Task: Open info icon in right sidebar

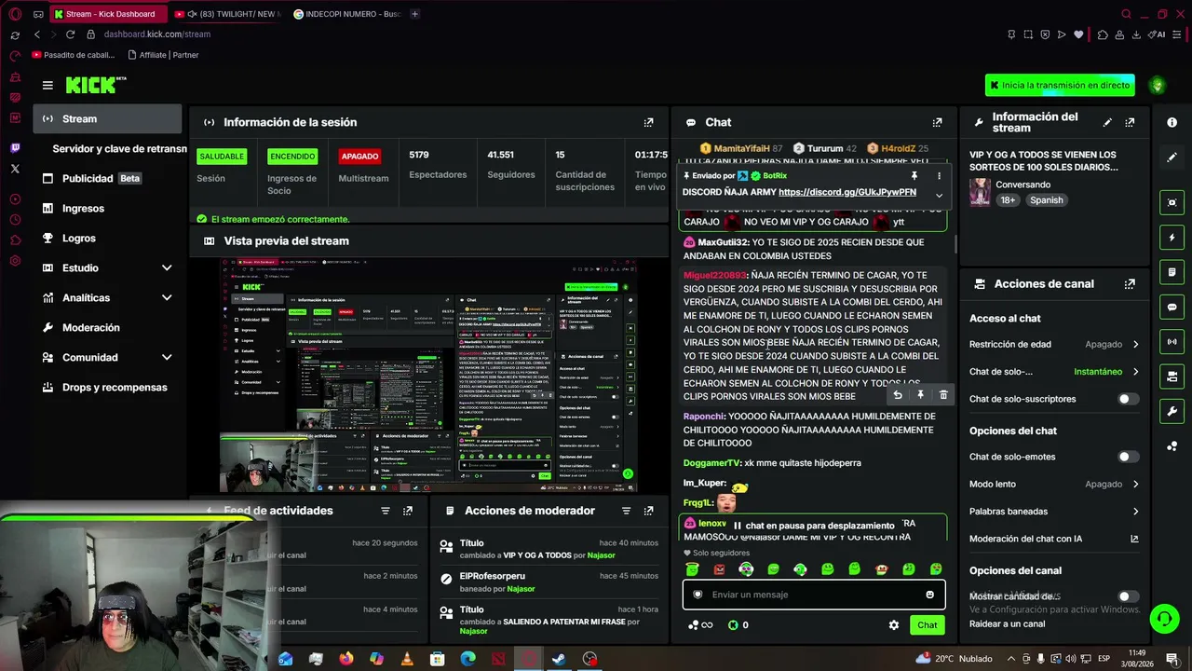Action: pos(1172,122)
